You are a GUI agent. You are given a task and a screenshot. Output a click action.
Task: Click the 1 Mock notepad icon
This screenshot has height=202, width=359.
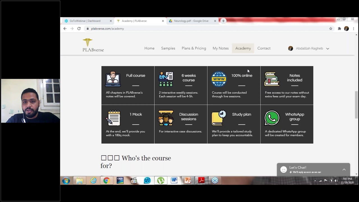click(113, 118)
